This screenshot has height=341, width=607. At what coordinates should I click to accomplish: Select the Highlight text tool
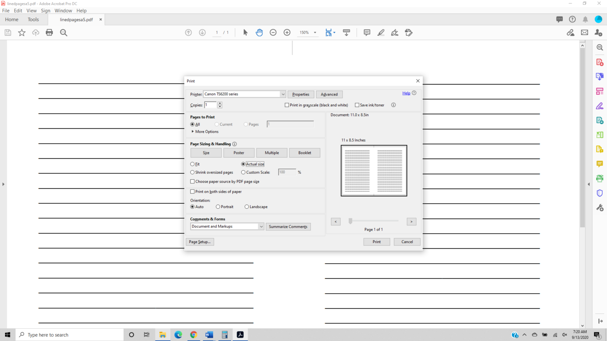[x=381, y=32]
